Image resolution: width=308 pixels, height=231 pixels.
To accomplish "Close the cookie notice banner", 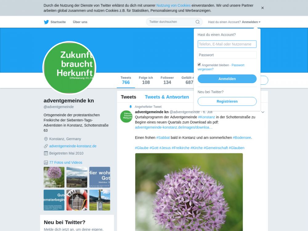I will click(262, 8).
